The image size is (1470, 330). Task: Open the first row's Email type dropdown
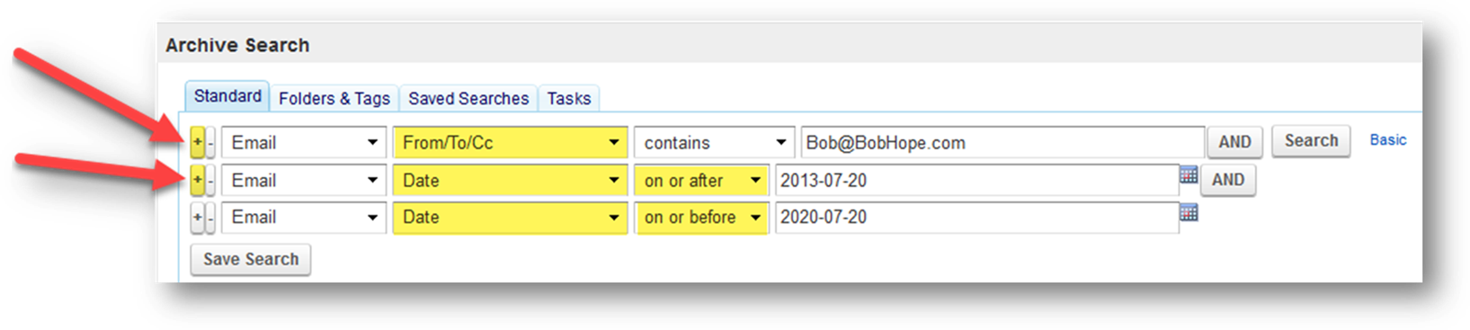[x=304, y=142]
